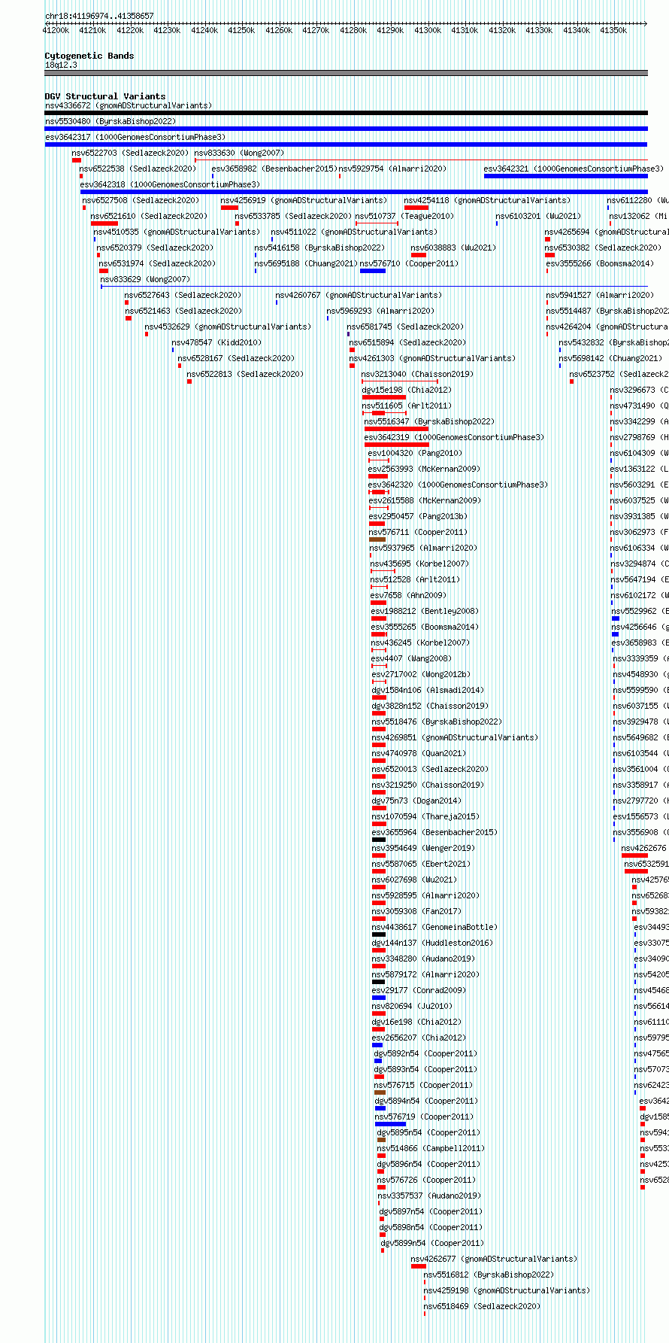Select the nsv5516812 ByrskaBishop2022 variant
This screenshot has width=669, height=1343.
pyautogui.click(x=489, y=1275)
